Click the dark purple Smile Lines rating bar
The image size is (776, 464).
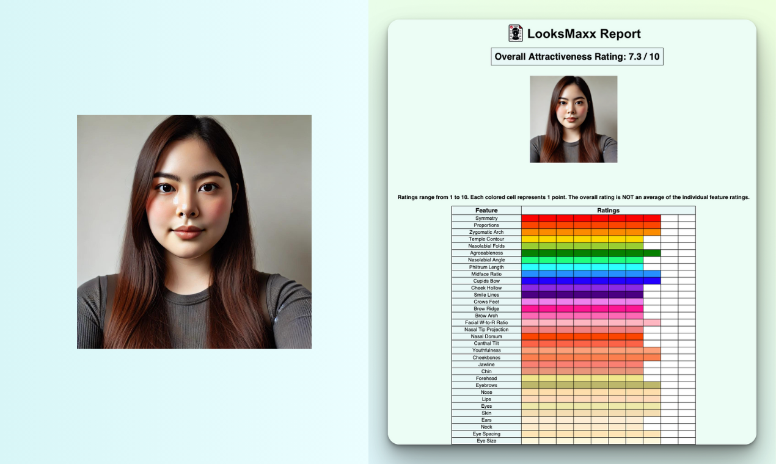pos(582,295)
